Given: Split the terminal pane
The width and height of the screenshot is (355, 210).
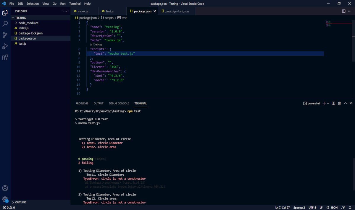Looking at the screenshot, I should click(x=333, y=103).
